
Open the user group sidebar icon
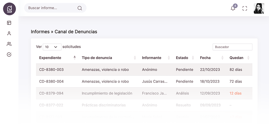pos(9,44)
